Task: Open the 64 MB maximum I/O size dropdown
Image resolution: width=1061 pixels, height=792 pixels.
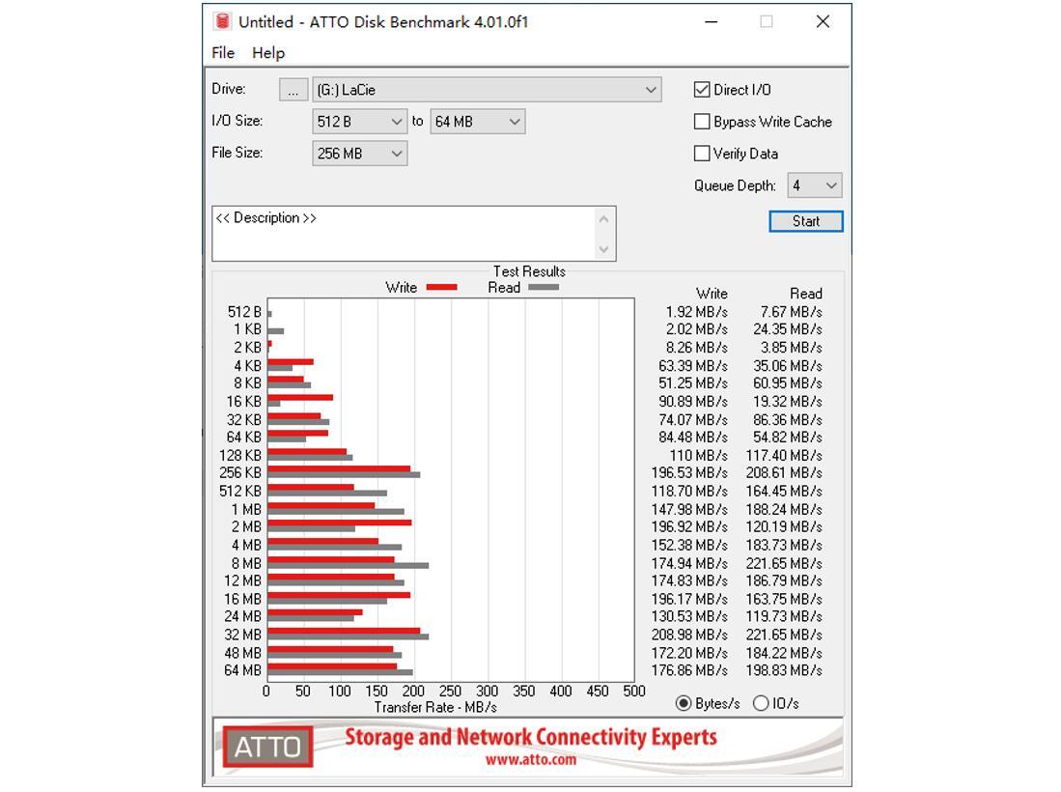Action: 478,122
